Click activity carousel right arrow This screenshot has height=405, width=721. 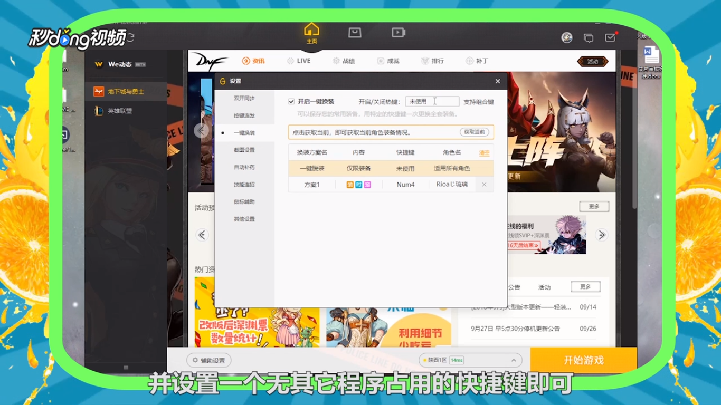pos(601,235)
